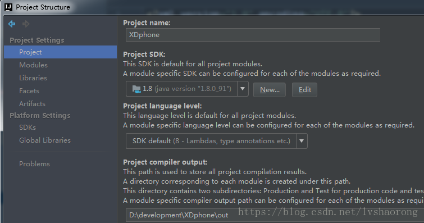Click the IntelliJ IDEA logo in title bar
This screenshot has width=424, height=223.
[x=8, y=7]
